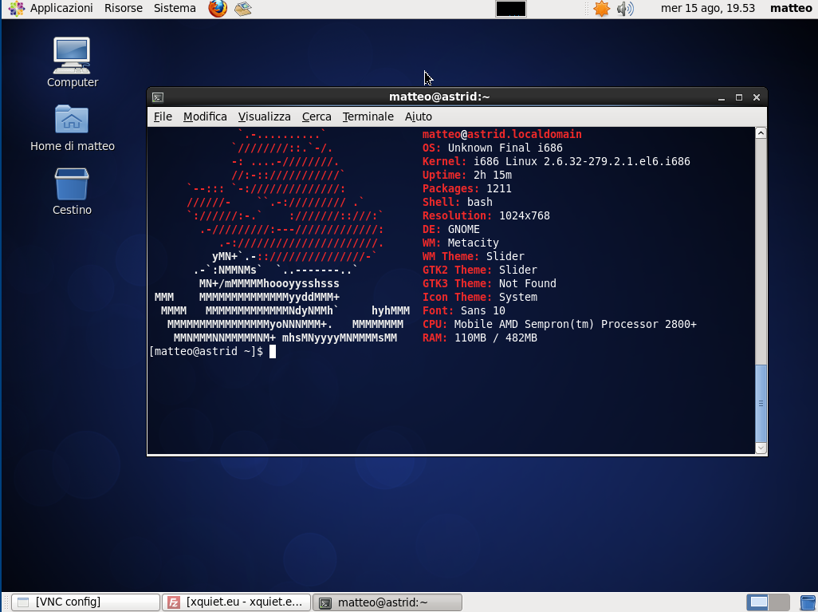Click the date and time clock
The width and height of the screenshot is (818, 612).
(x=707, y=9)
